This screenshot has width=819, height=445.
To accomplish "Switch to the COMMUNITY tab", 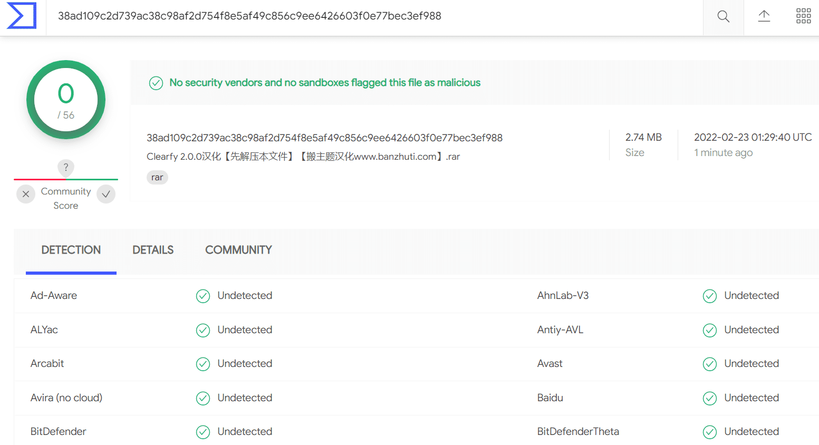I will 238,250.
